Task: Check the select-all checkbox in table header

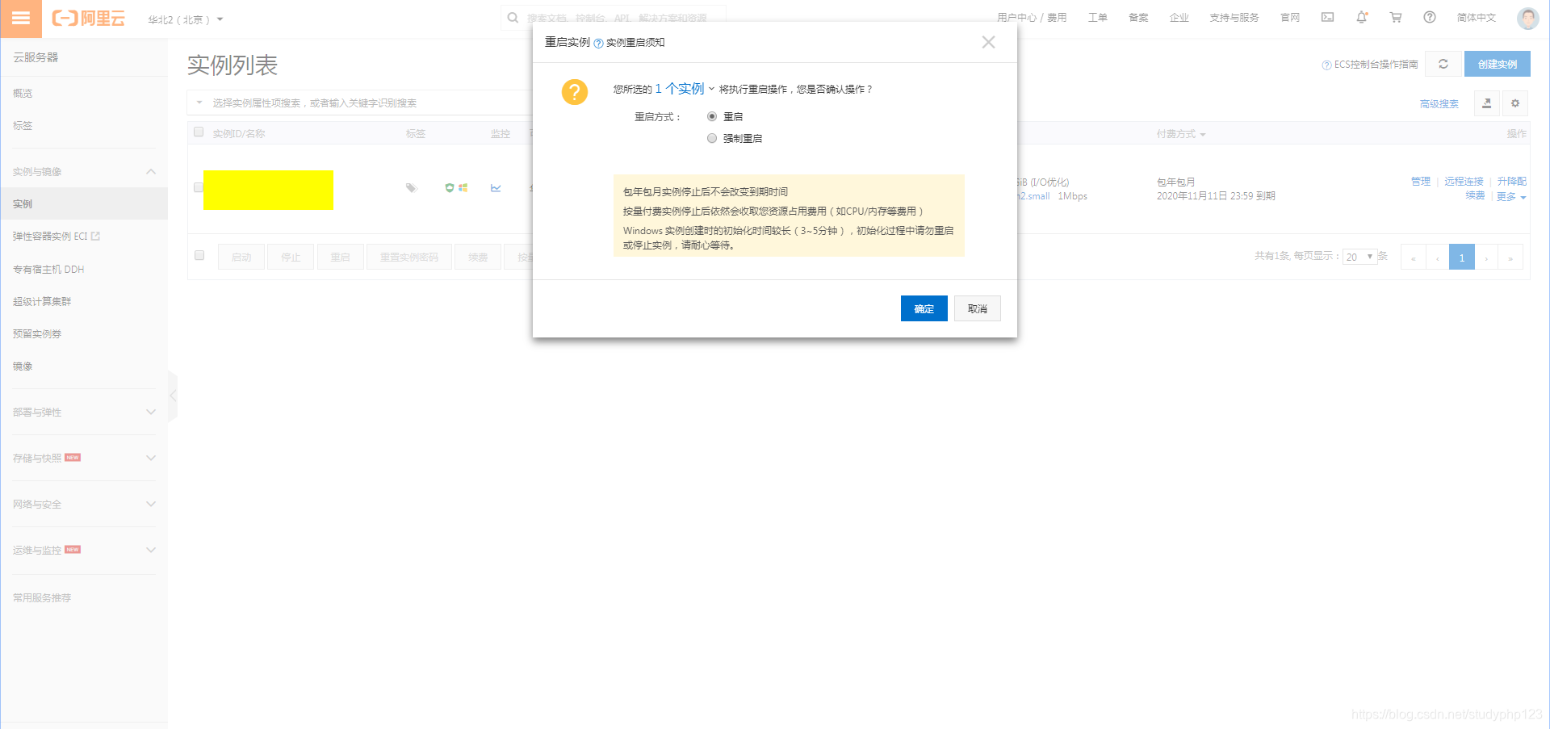Action: tap(199, 132)
